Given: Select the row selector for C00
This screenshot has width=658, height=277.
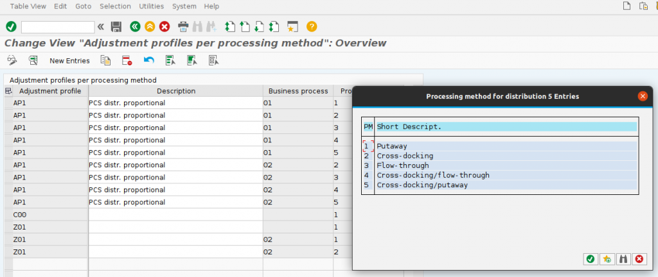Looking at the screenshot, I should pos(8,215).
